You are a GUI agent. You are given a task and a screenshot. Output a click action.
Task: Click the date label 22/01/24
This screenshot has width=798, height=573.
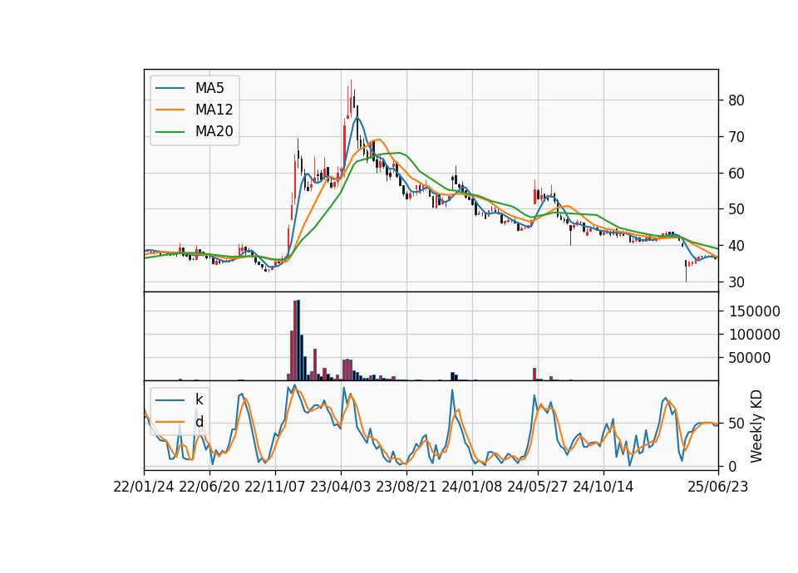[x=144, y=487]
